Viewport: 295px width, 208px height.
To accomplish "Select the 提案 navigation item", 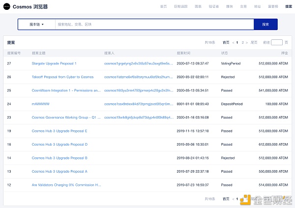I will click(289, 6).
